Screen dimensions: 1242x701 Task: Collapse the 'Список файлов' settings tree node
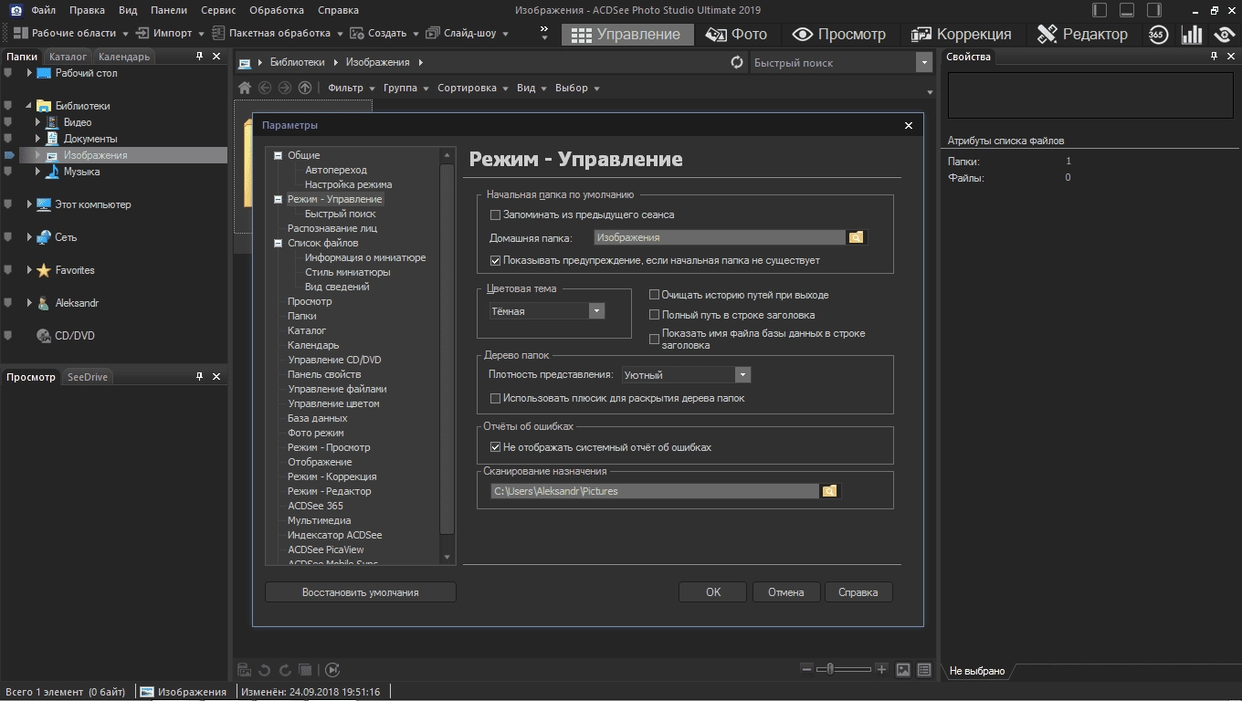click(x=279, y=244)
